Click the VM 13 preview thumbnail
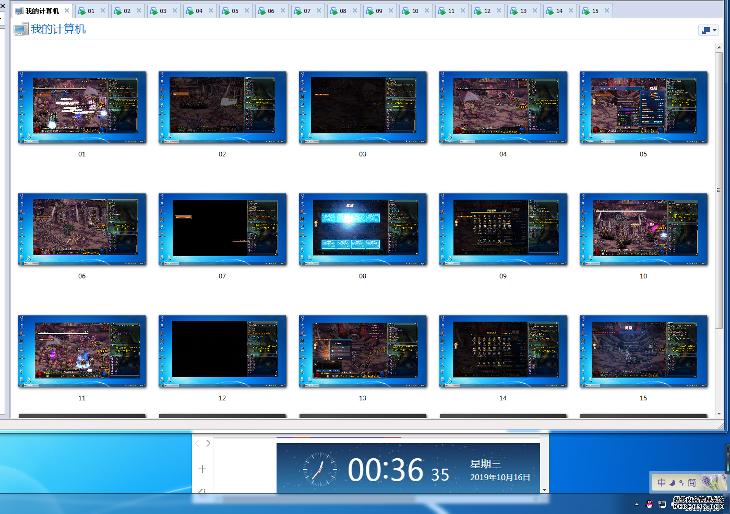 pyautogui.click(x=363, y=351)
